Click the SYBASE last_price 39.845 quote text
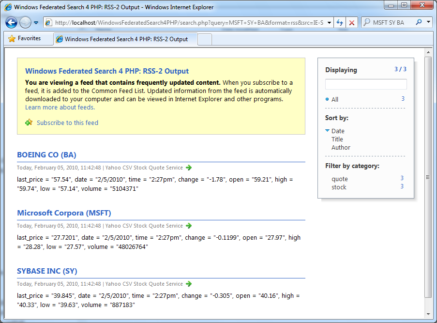Screen dimensions: 437x323 (158, 300)
